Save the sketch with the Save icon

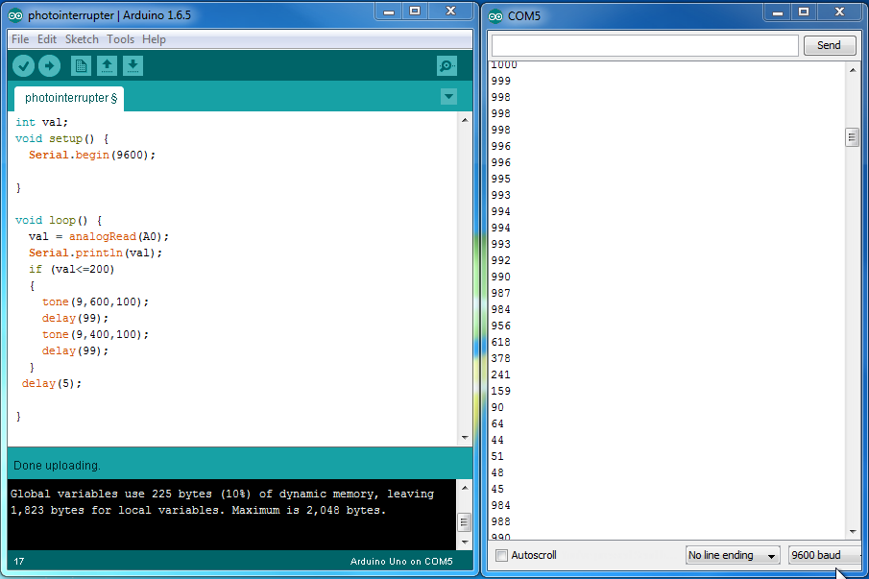pyautogui.click(x=133, y=66)
